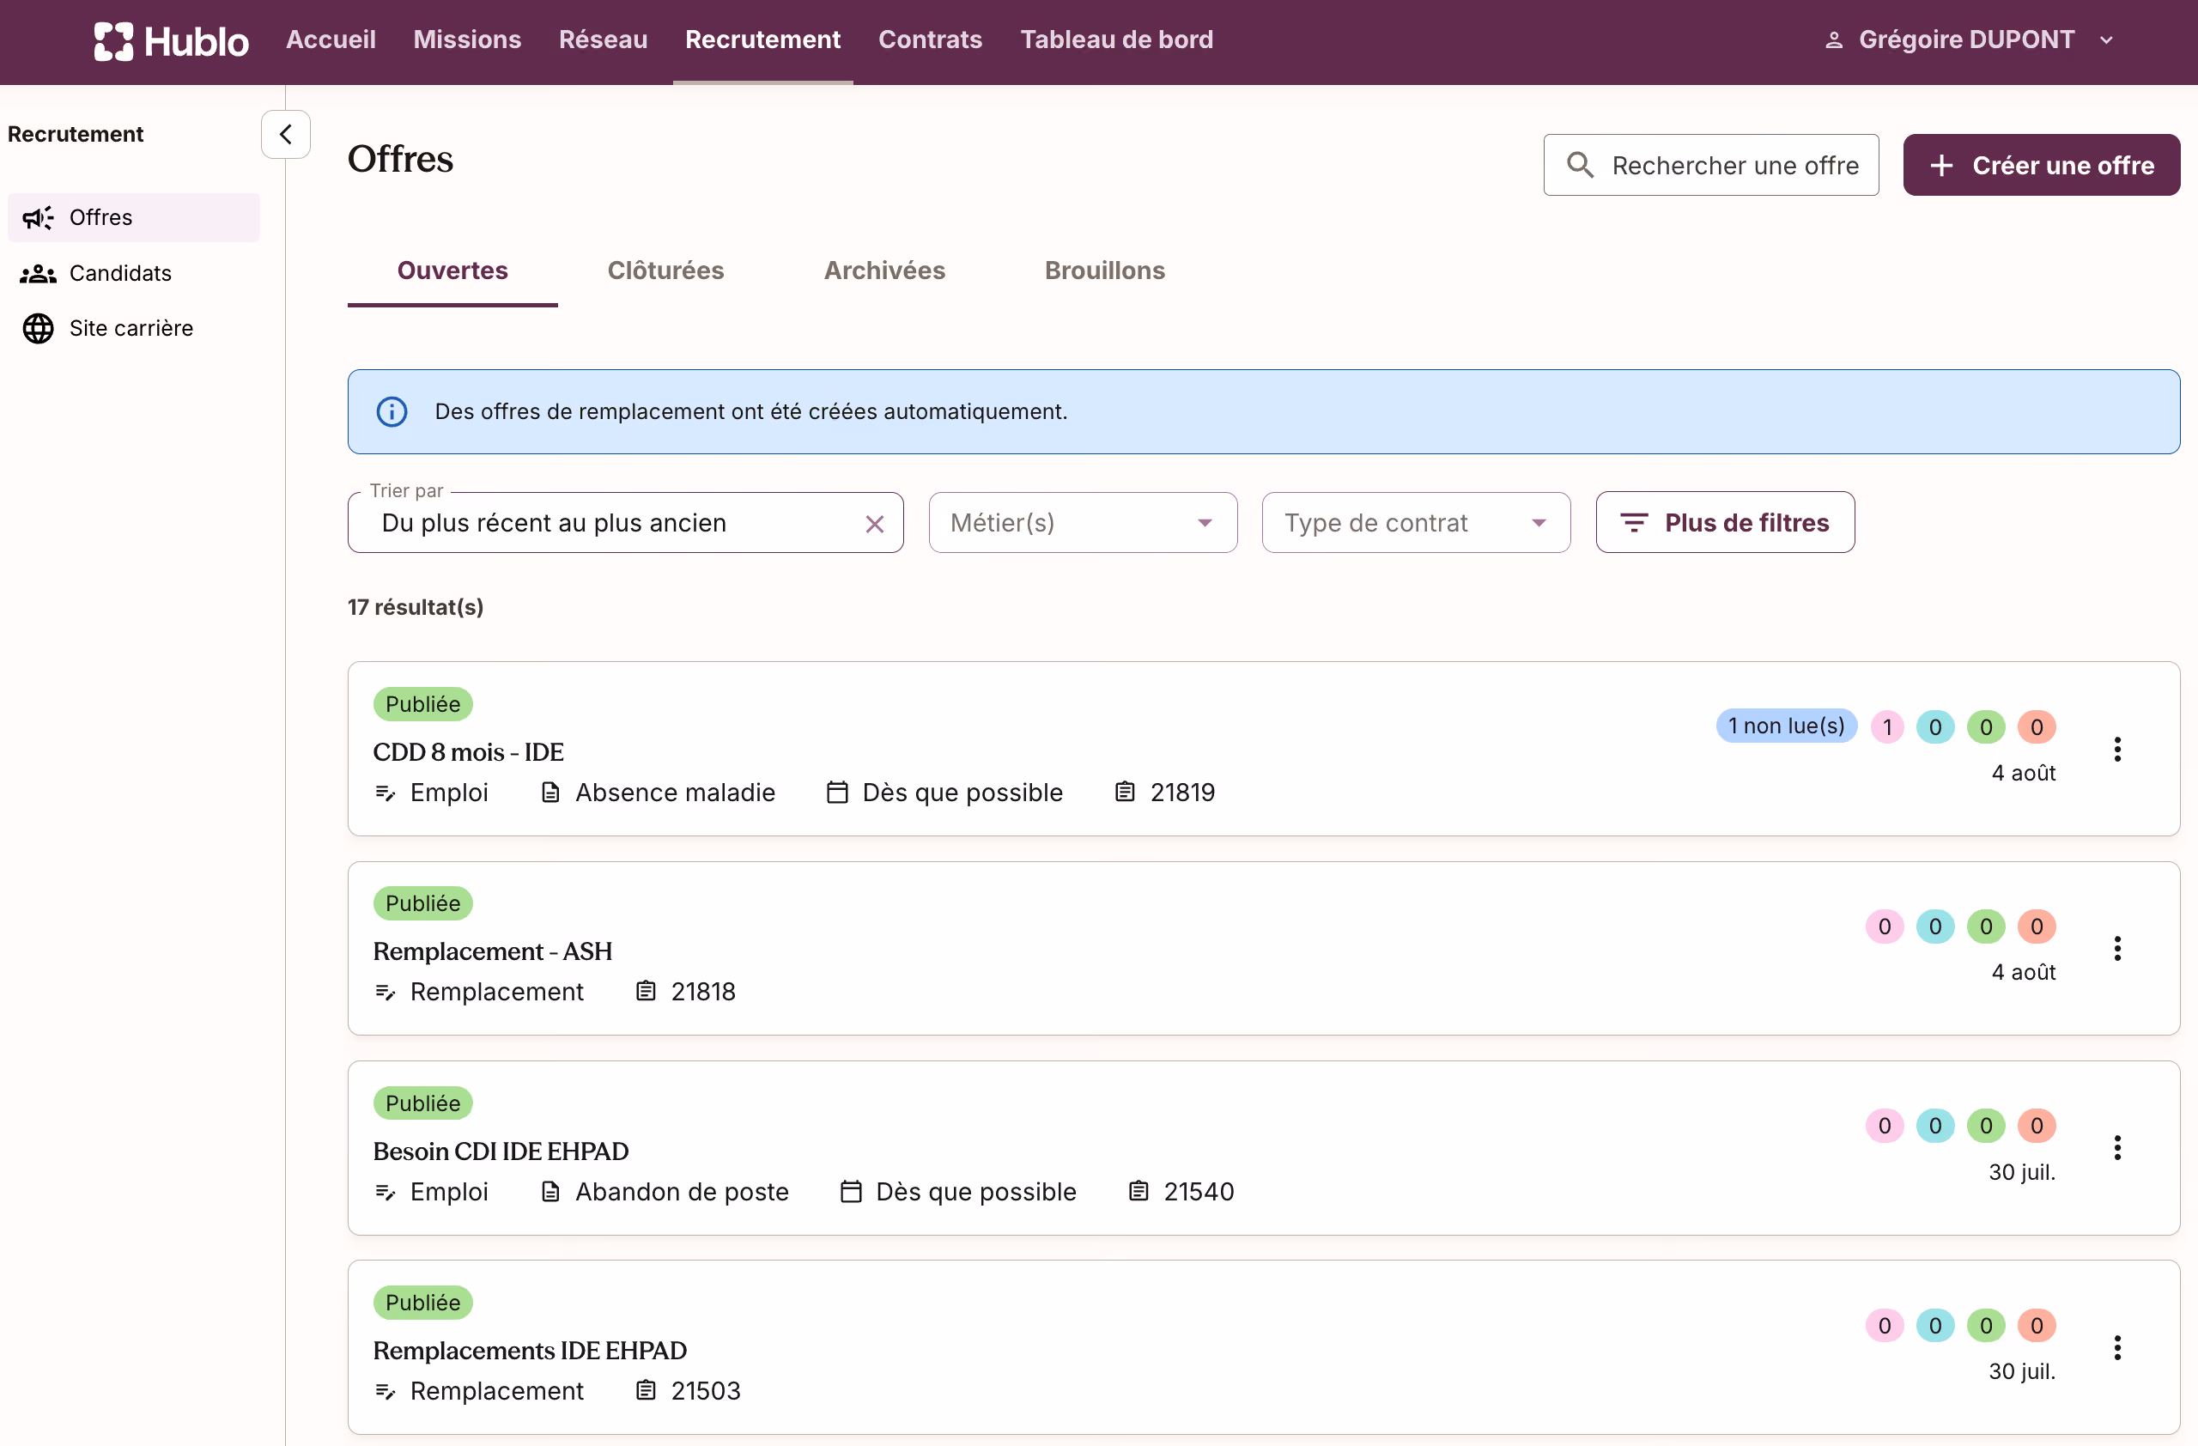Click Plus de filtres button
The height and width of the screenshot is (1446, 2198).
(x=1724, y=523)
